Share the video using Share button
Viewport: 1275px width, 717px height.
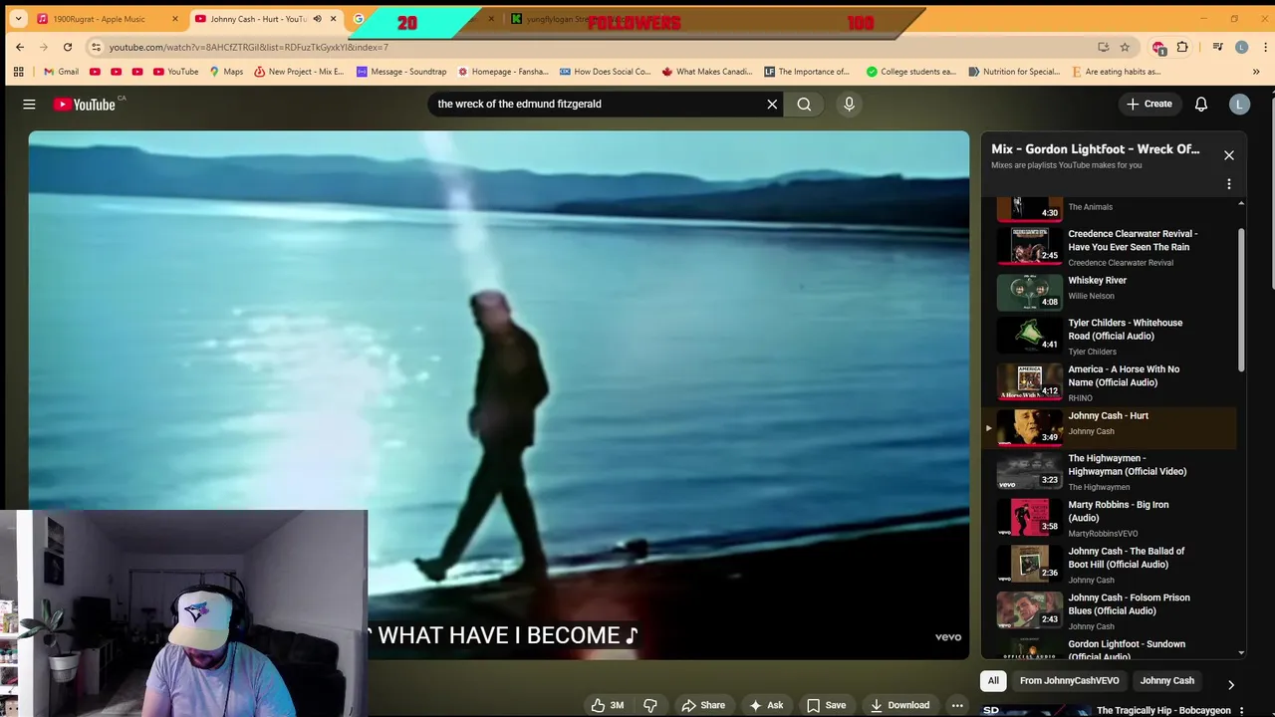coord(703,705)
